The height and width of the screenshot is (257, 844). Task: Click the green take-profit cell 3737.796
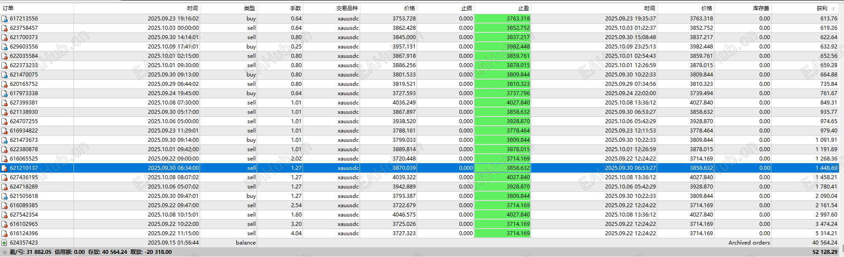point(502,93)
